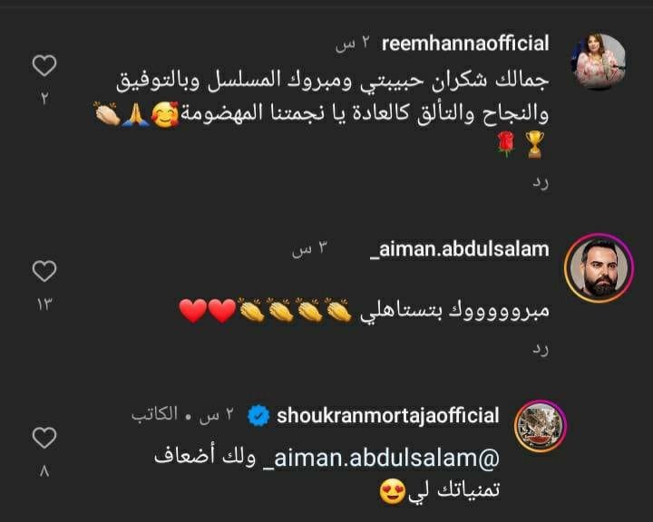View likes count ١٣ on second comment
Image resolution: width=653 pixels, height=522 pixels.
[x=44, y=304]
